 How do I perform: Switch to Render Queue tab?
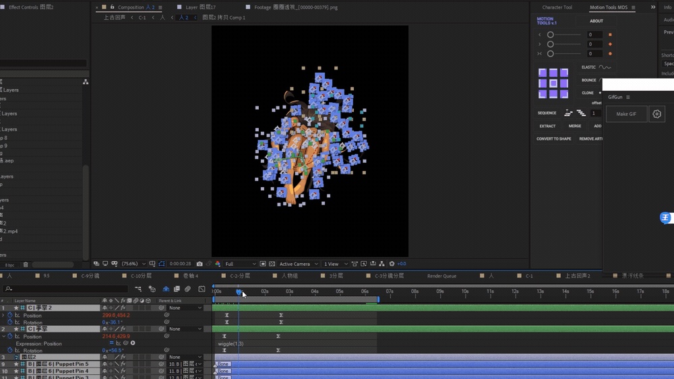pyautogui.click(x=442, y=276)
